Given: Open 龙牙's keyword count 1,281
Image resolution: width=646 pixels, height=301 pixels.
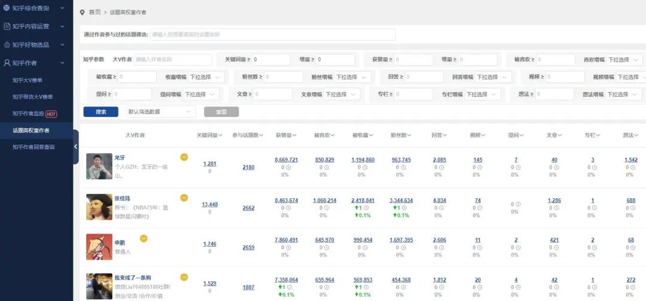Looking at the screenshot, I should click(x=210, y=164).
